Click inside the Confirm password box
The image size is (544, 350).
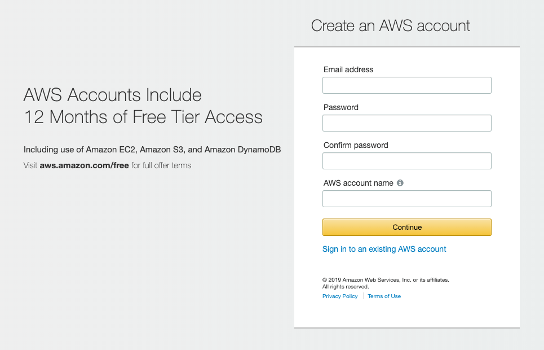[x=406, y=160]
